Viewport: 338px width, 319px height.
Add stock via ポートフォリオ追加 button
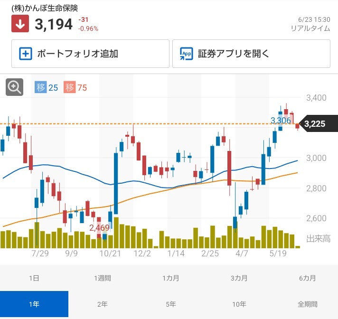click(x=90, y=54)
